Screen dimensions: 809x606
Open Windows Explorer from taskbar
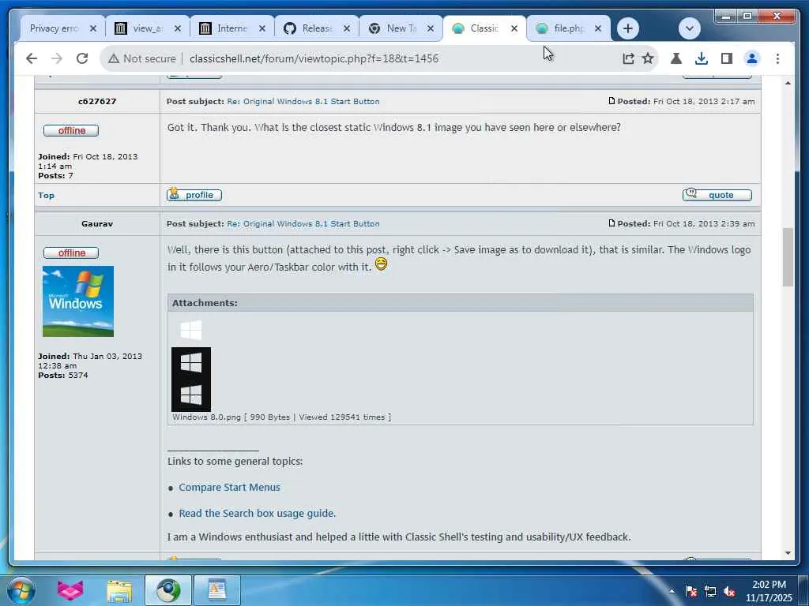click(119, 590)
